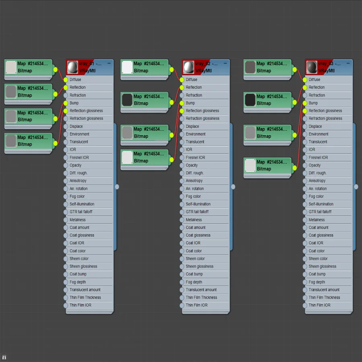Image resolution: width=362 pixels, height=362 pixels.
Task: Click the 'An. rotation' label on vray_03
Action: pyautogui.click(x=318, y=189)
